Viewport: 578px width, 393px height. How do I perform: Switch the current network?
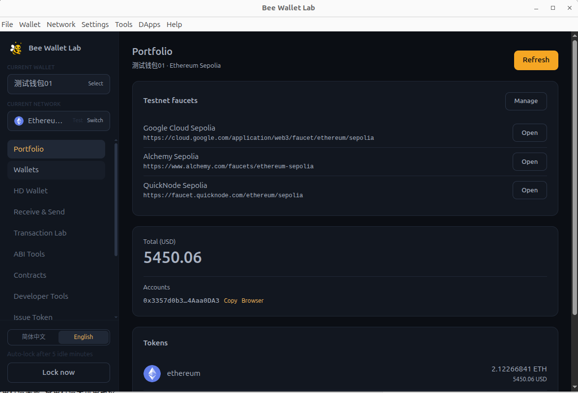coord(95,120)
